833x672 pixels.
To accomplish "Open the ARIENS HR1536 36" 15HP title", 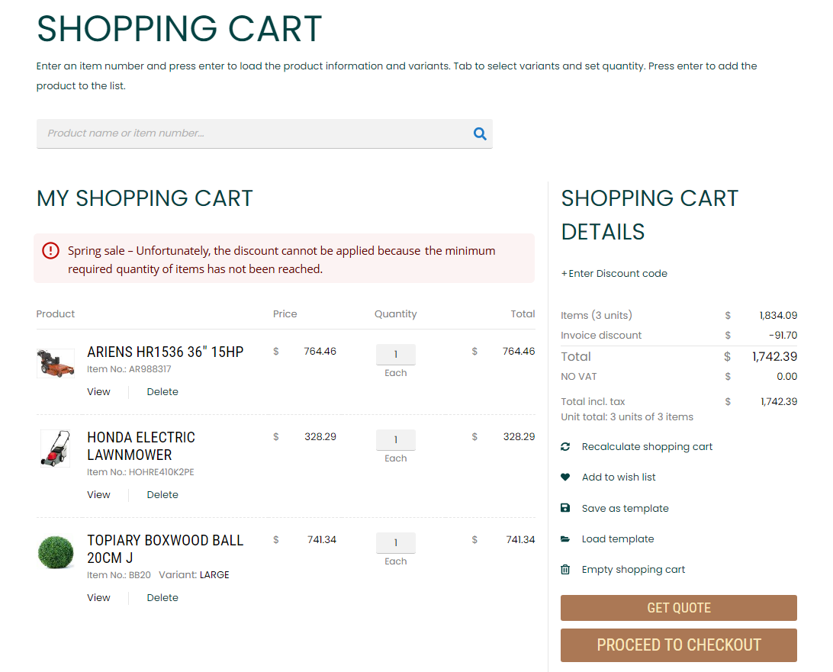I will pyautogui.click(x=166, y=352).
